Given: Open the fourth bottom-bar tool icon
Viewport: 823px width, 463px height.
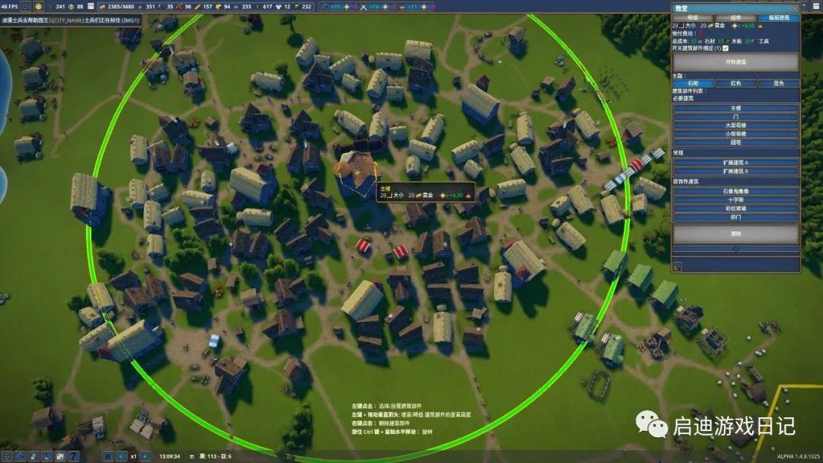Looking at the screenshot, I should pyautogui.click(x=46, y=456).
